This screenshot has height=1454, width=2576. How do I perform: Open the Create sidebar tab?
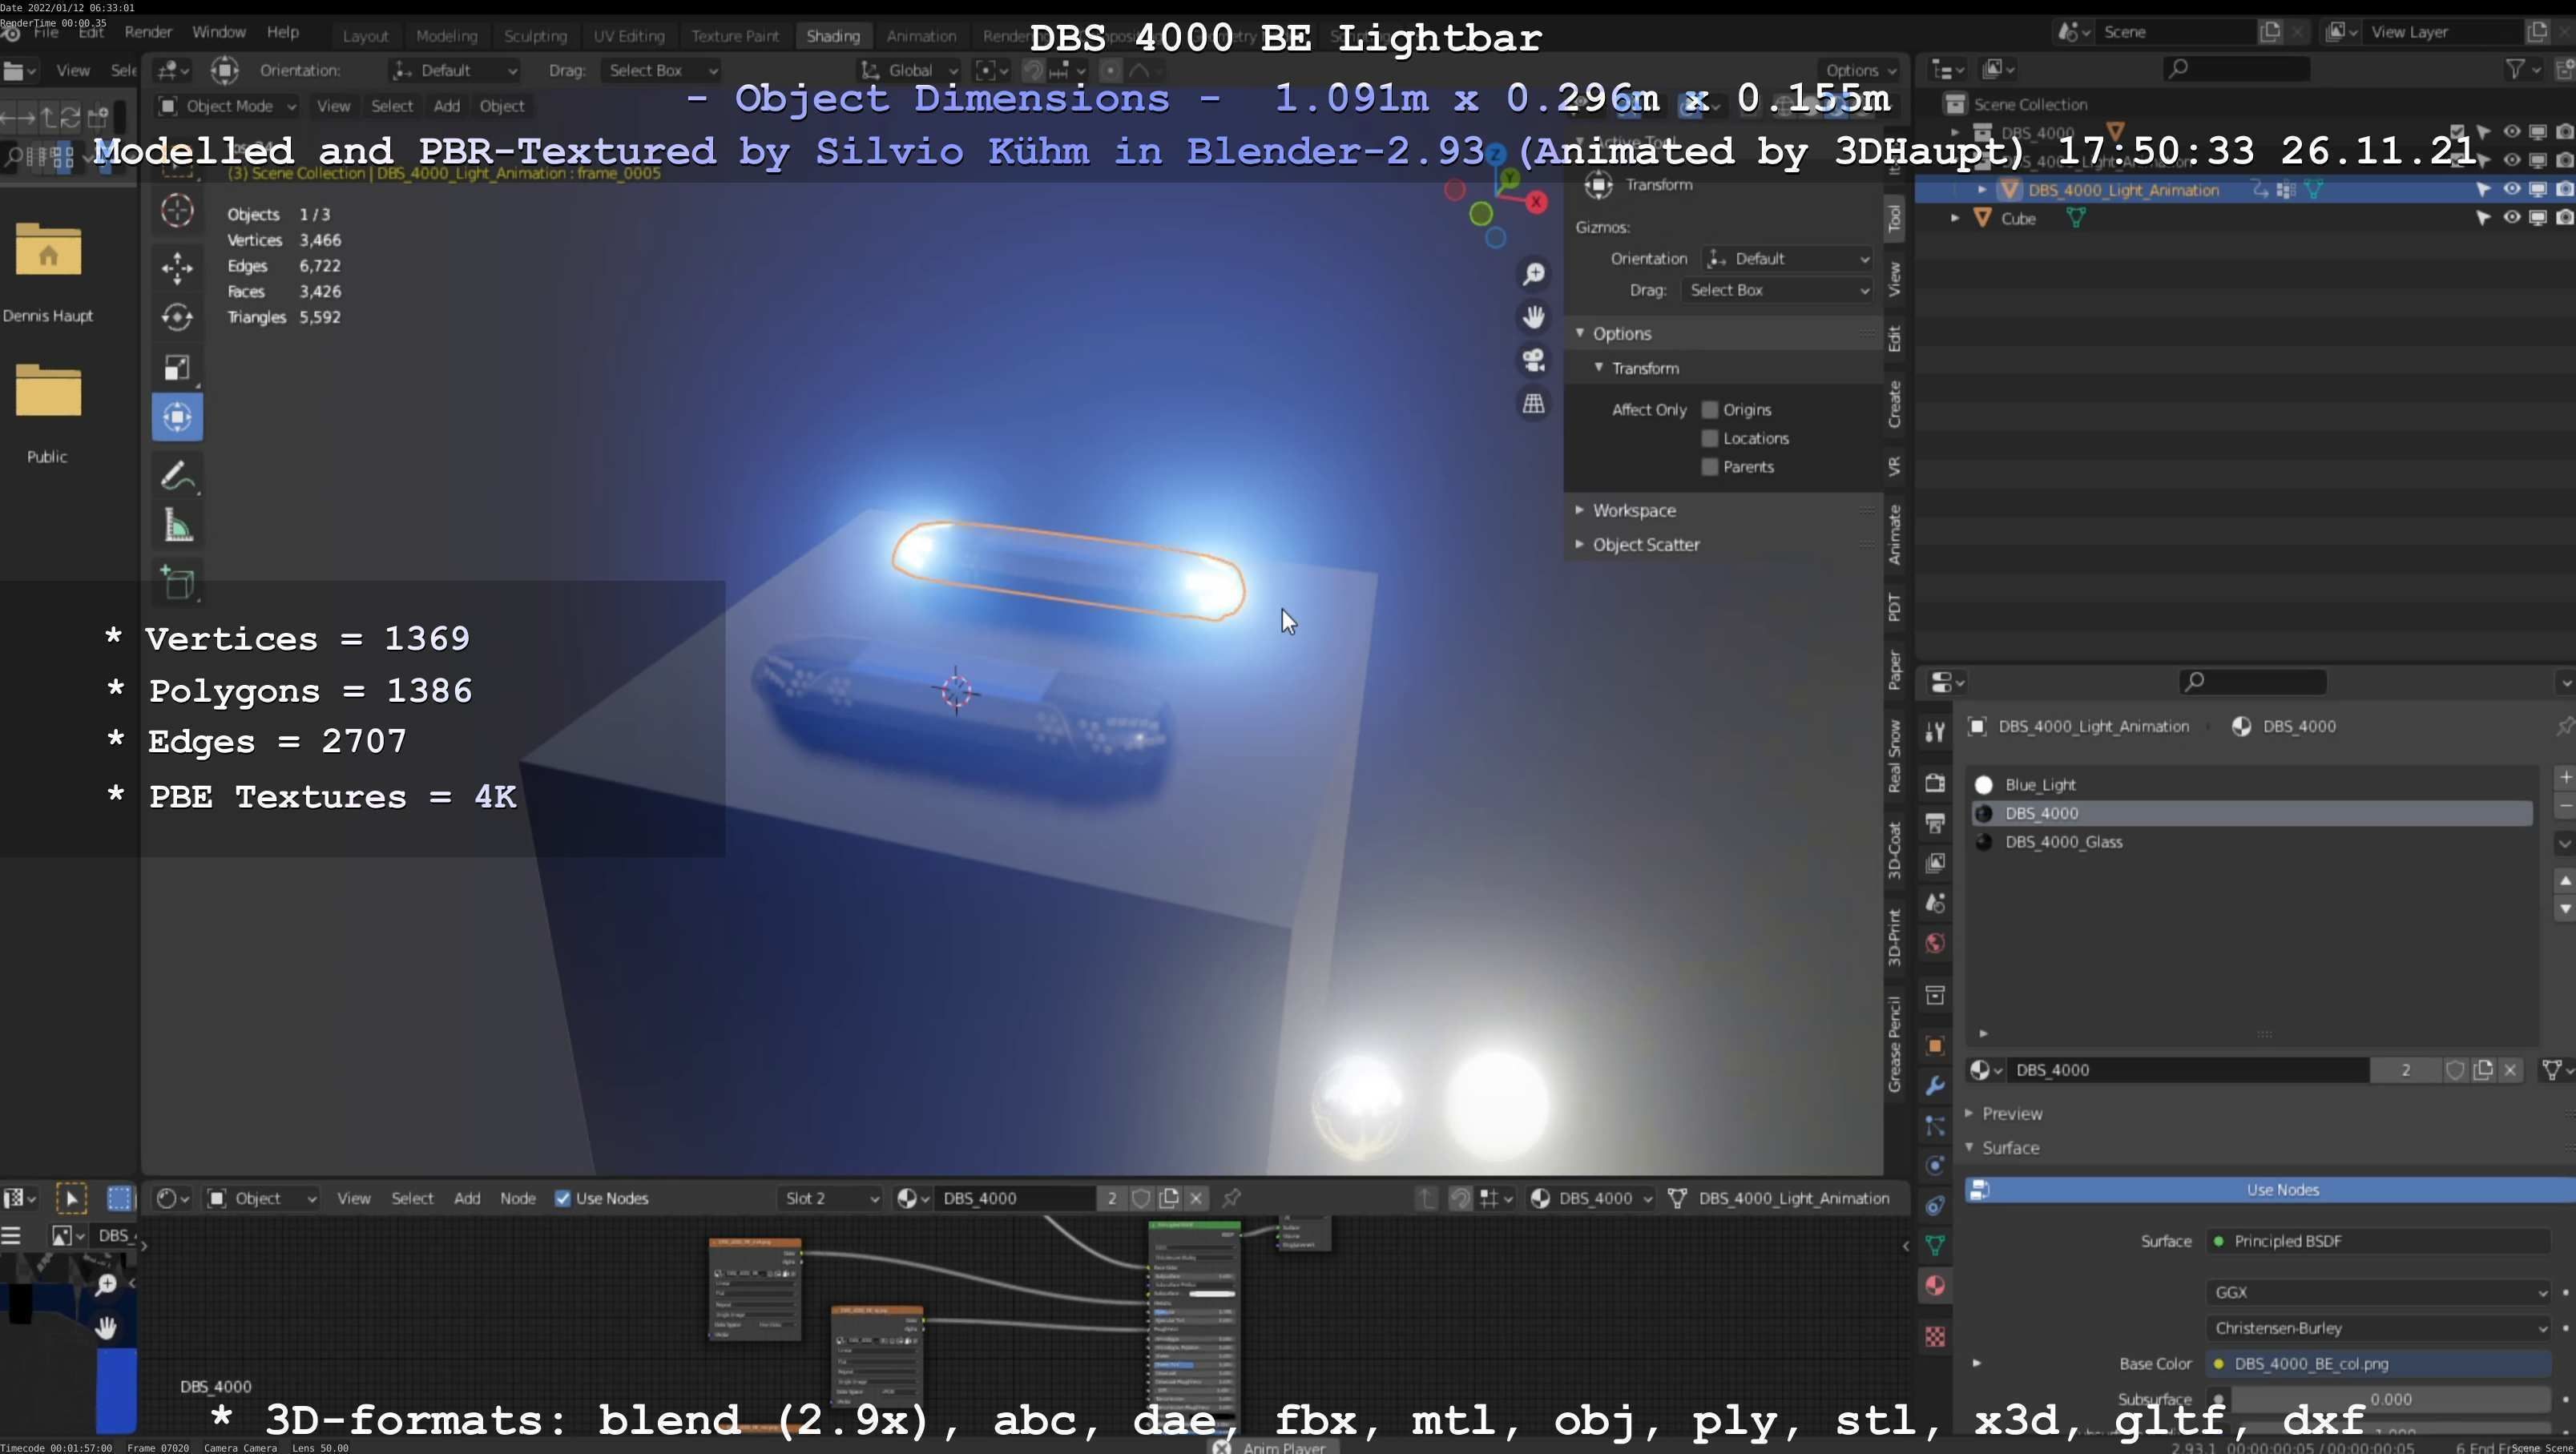pyautogui.click(x=1895, y=404)
